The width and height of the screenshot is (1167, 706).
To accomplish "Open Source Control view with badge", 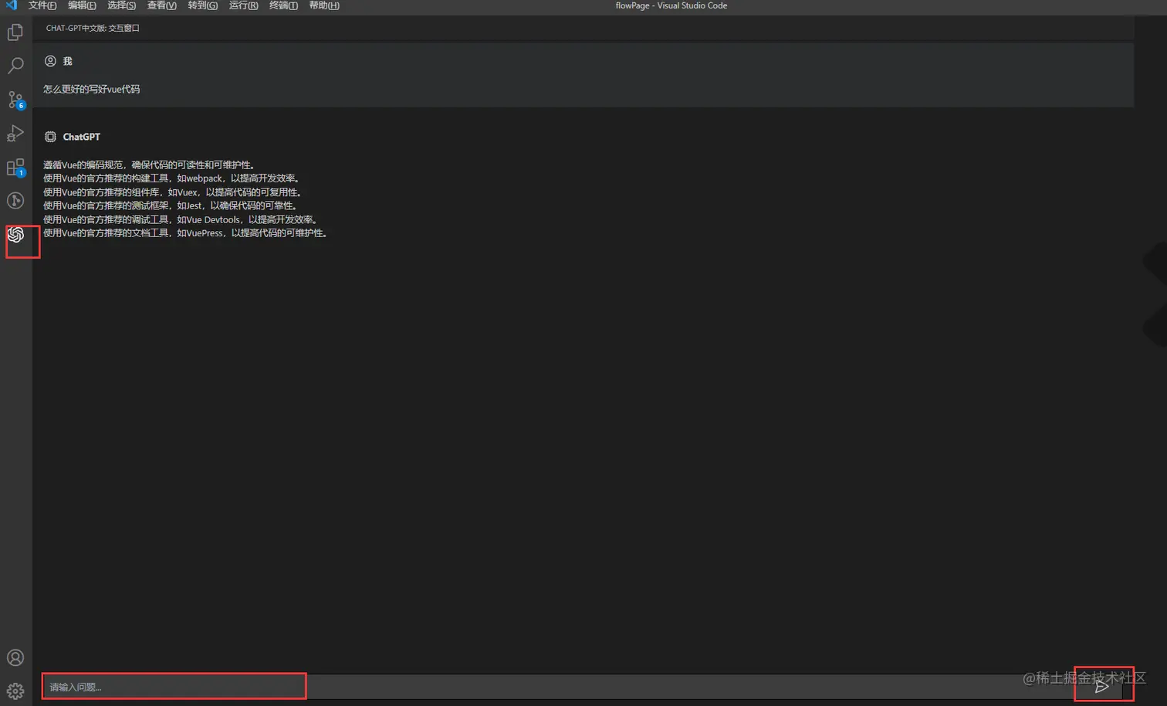I will click(x=15, y=100).
